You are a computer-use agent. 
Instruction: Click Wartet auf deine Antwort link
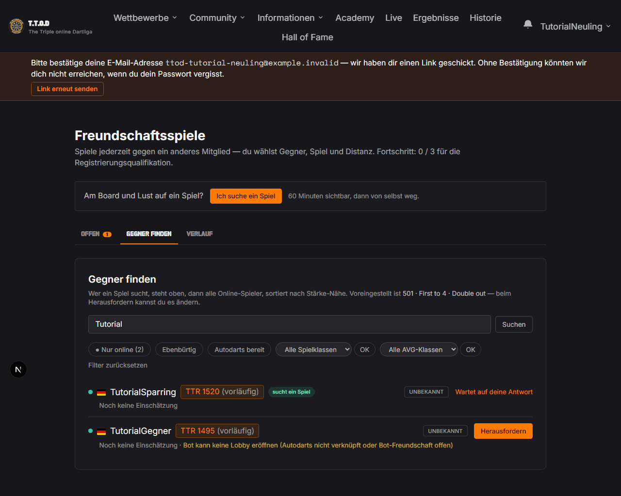point(494,392)
